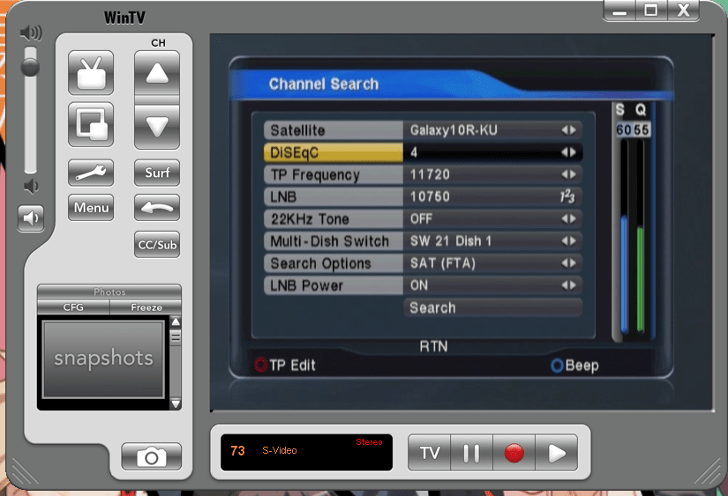The width and height of the screenshot is (728, 496).
Task: Click the green signal quality bar
Action: click(x=641, y=279)
